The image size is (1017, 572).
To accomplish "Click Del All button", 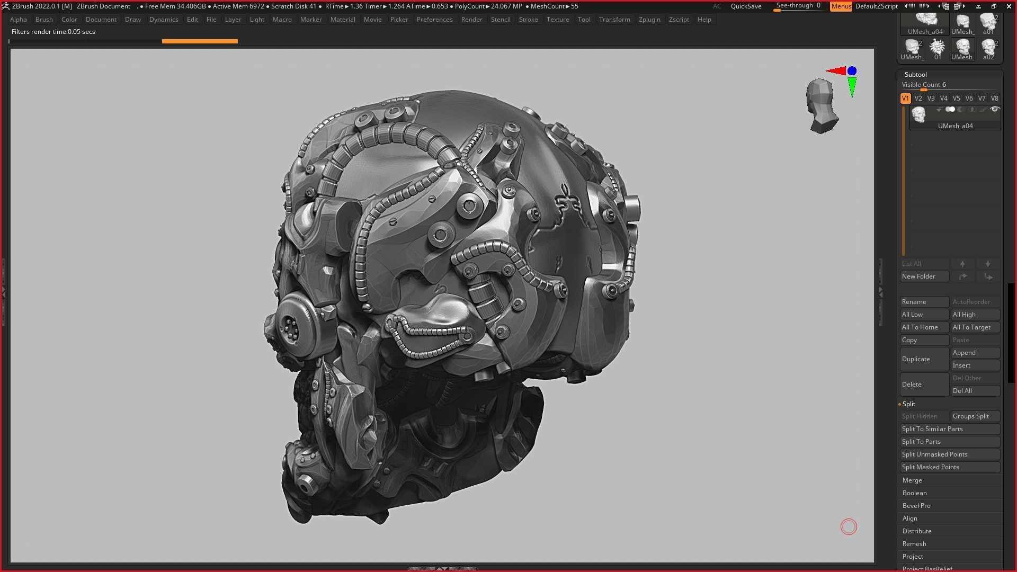I will click(975, 391).
